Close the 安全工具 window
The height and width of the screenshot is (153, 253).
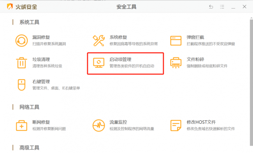[244, 7]
